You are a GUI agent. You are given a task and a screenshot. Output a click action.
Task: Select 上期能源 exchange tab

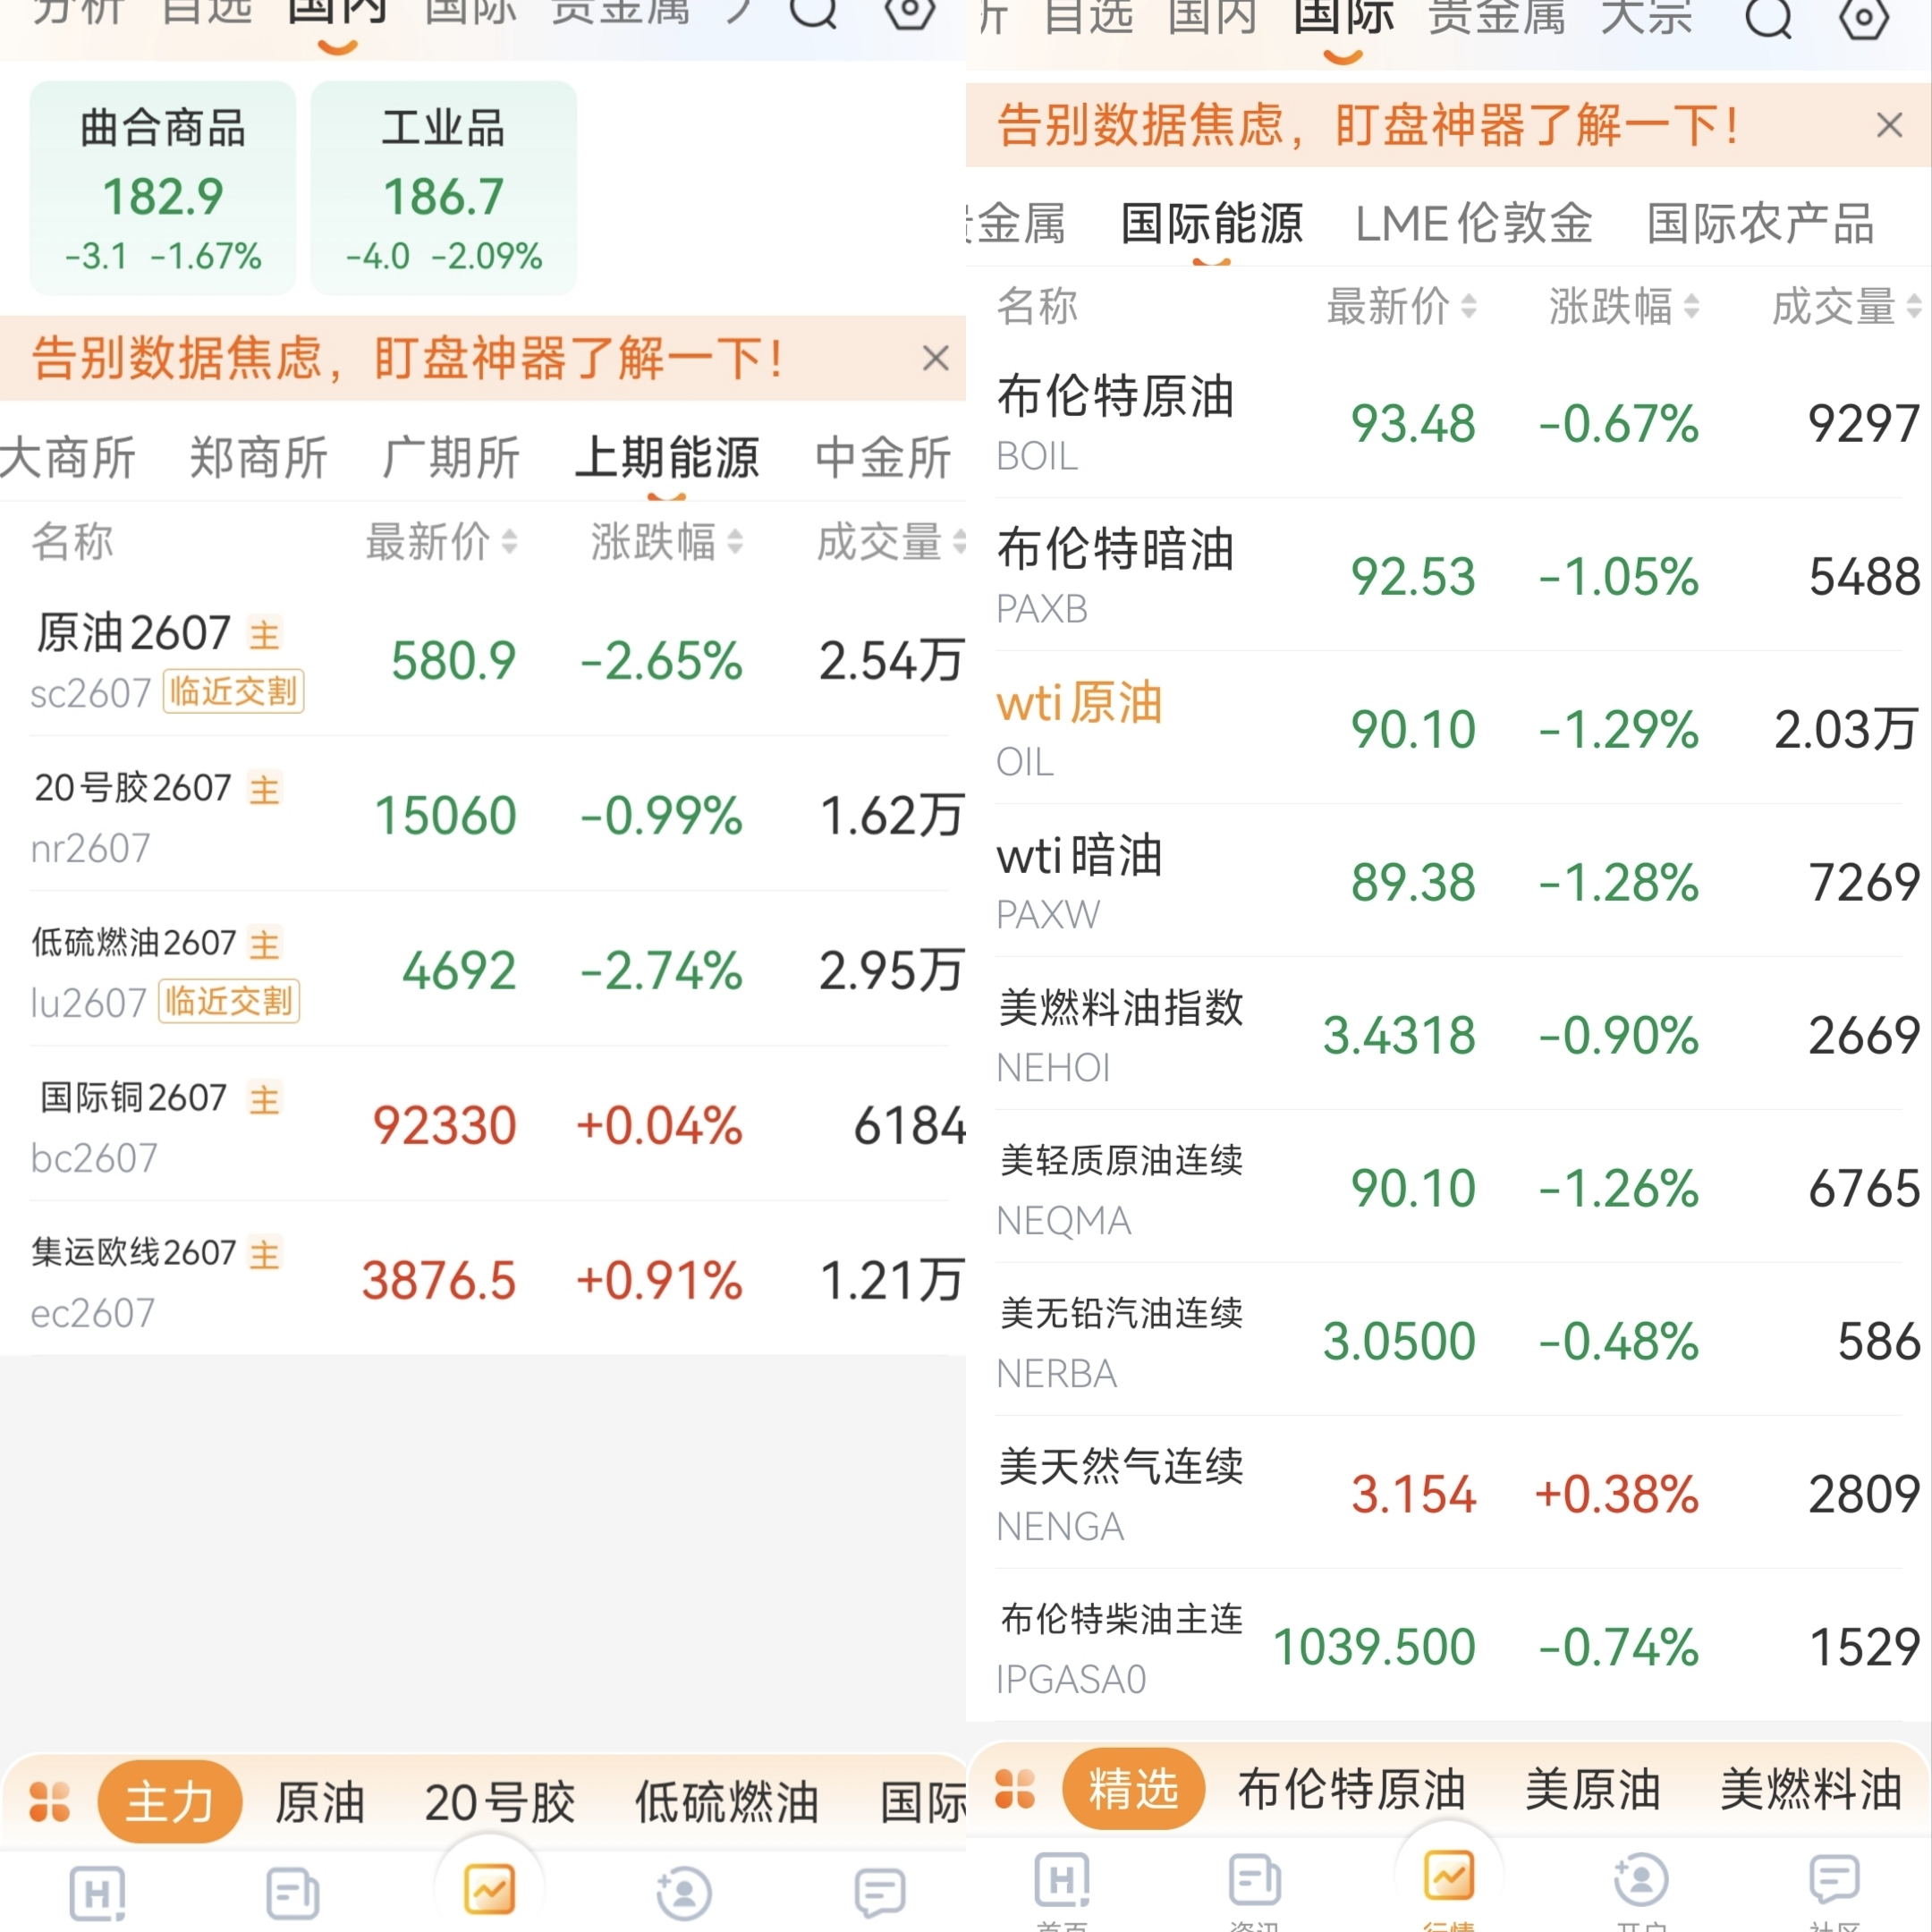click(x=666, y=458)
